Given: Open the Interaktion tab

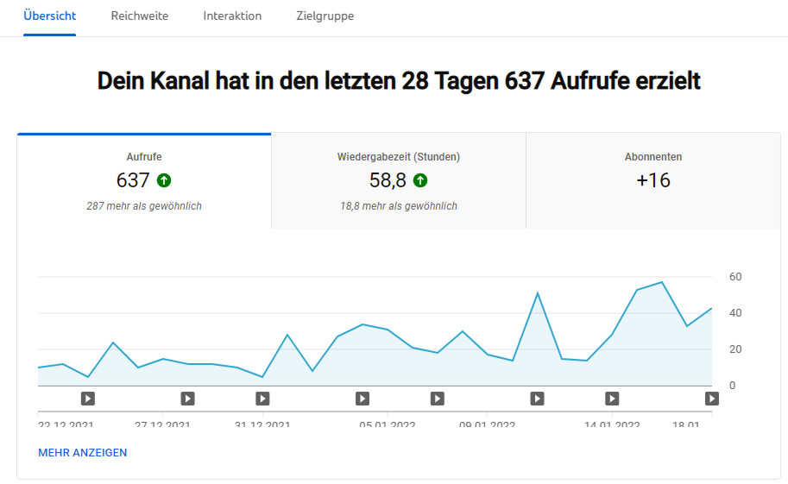Looking at the screenshot, I should tap(232, 16).
